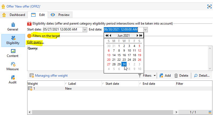The image size is (213, 115).
Task: Jump to next year in calendar
Action: (141, 36)
